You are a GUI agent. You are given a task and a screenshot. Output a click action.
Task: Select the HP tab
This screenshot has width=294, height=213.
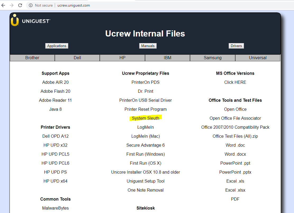(123, 58)
